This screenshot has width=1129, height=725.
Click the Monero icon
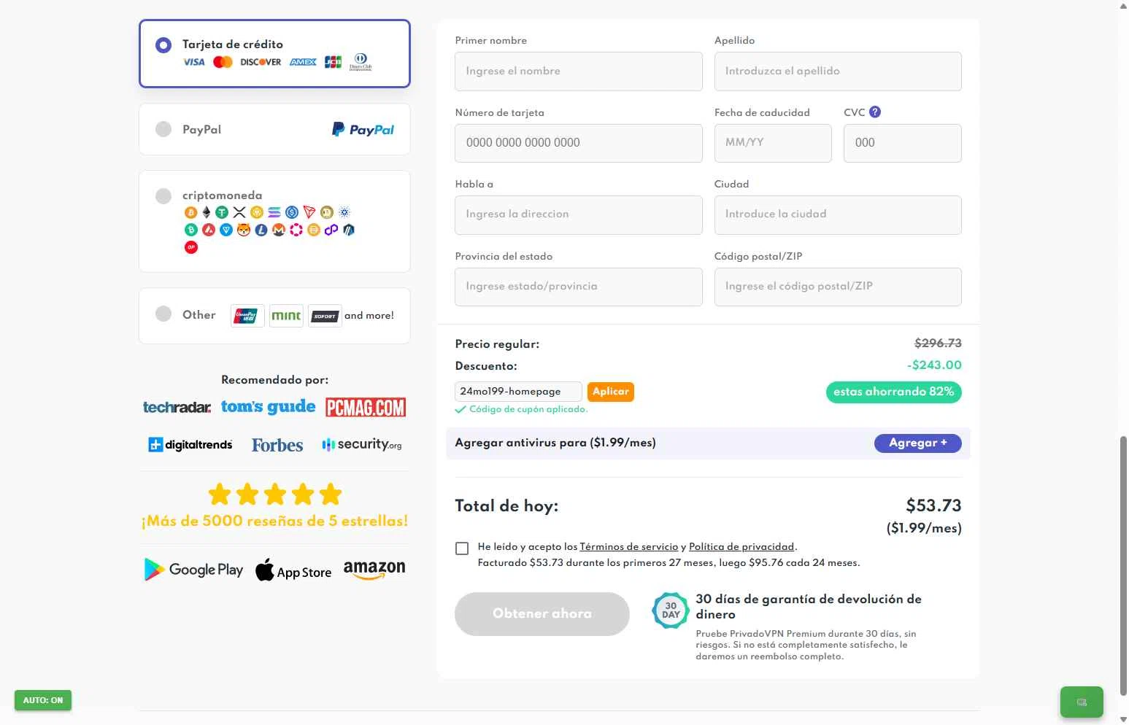pos(279,230)
